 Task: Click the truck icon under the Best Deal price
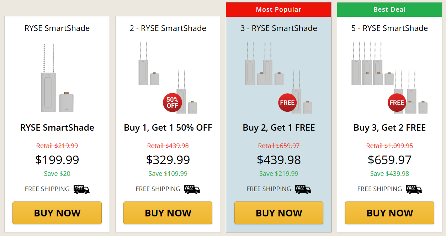[x=414, y=190]
